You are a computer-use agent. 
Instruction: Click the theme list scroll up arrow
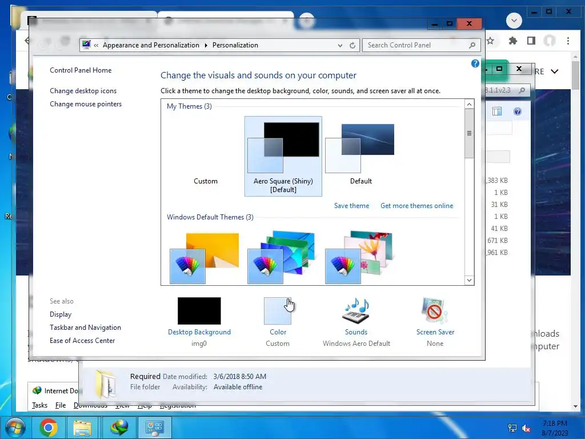coord(470,104)
